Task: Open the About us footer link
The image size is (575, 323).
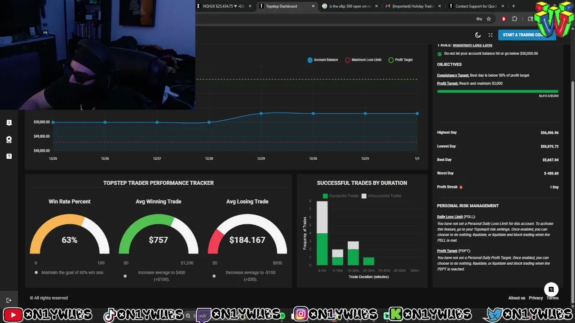Action: click(x=517, y=298)
